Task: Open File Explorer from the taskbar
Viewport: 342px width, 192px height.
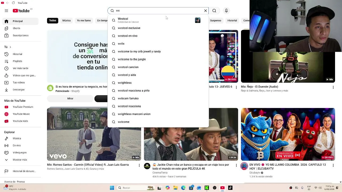Action: tap(175, 188)
